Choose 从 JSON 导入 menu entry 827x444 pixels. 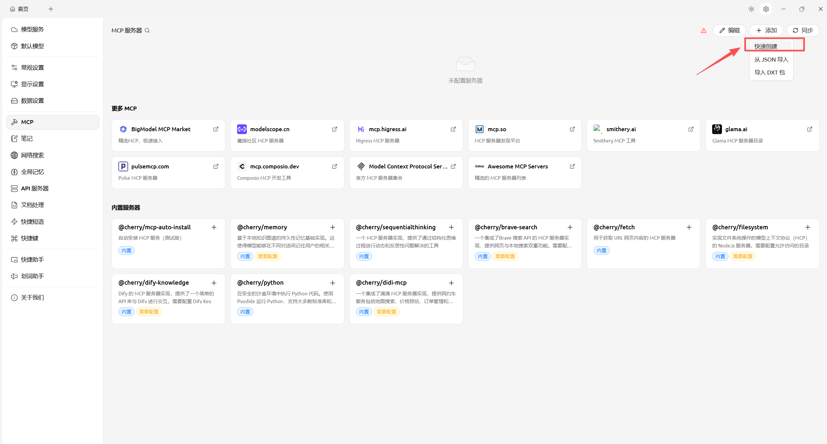771,60
